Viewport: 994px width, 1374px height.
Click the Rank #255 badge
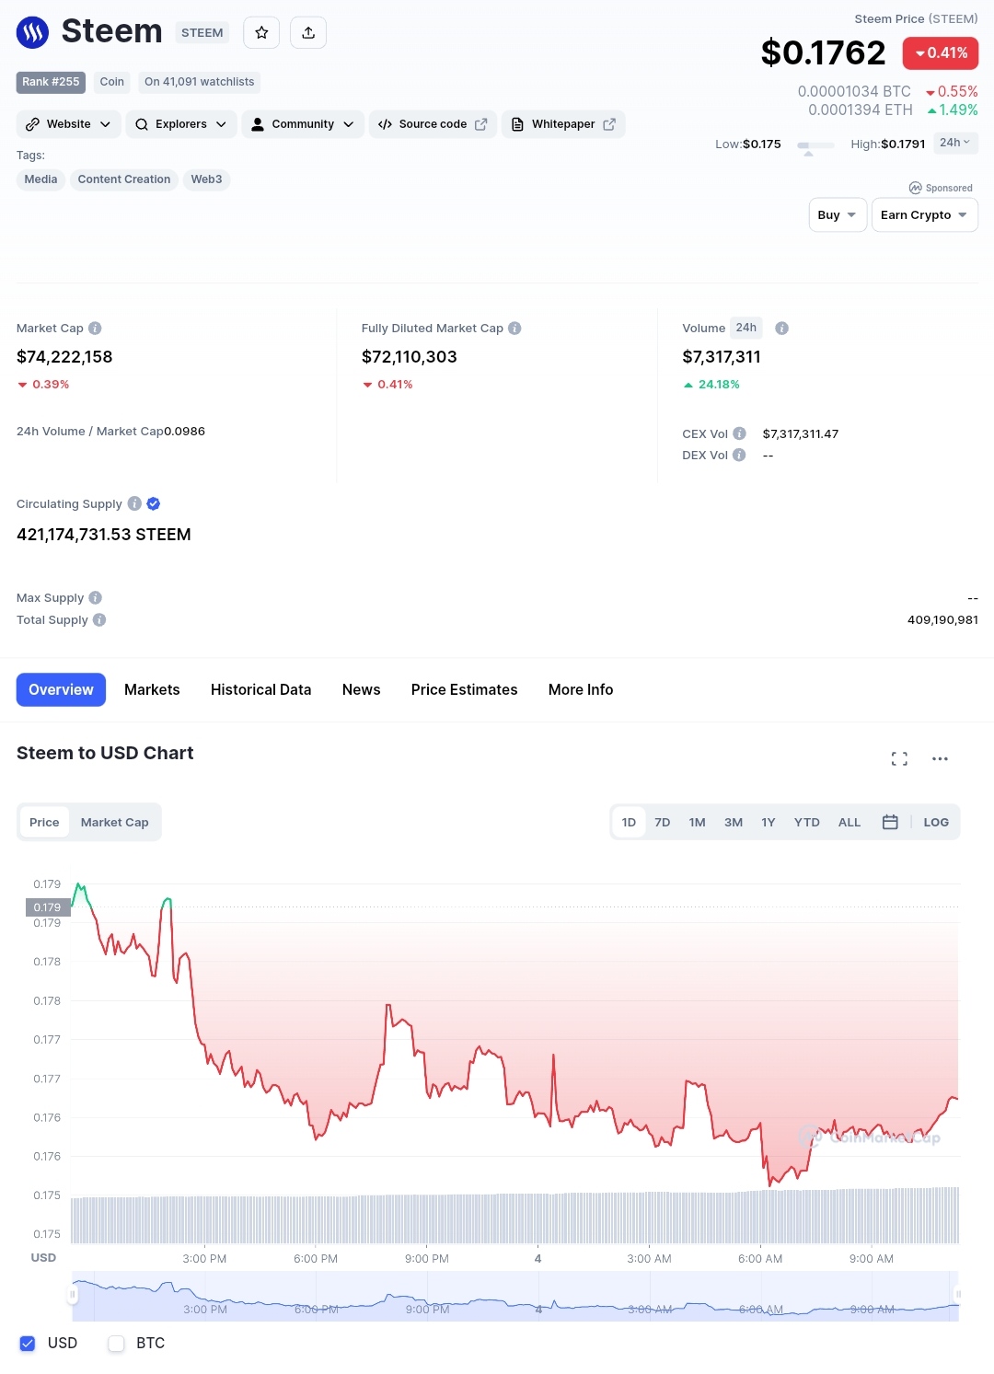pyautogui.click(x=51, y=82)
